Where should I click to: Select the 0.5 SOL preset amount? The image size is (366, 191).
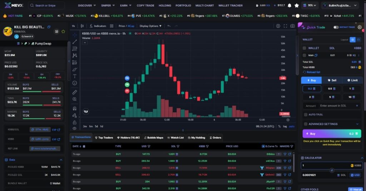(332, 89)
